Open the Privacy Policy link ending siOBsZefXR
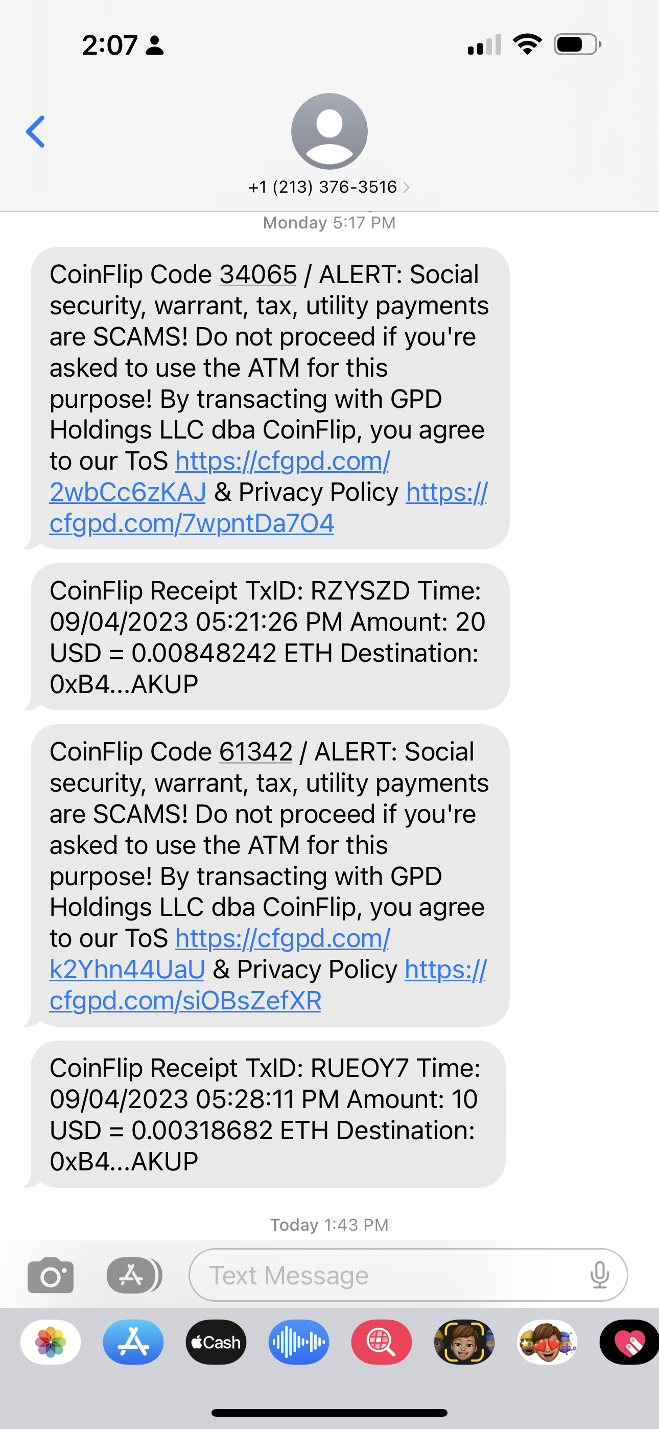This screenshot has width=659, height=1429. click(185, 1001)
